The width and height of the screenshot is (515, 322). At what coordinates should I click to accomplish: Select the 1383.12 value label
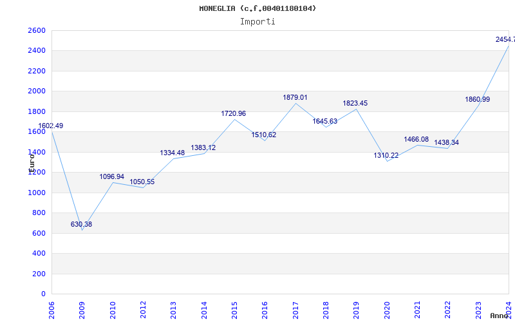tap(203, 148)
